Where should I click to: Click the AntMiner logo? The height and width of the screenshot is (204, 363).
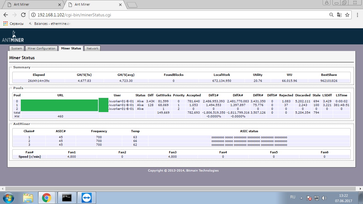click(x=13, y=37)
